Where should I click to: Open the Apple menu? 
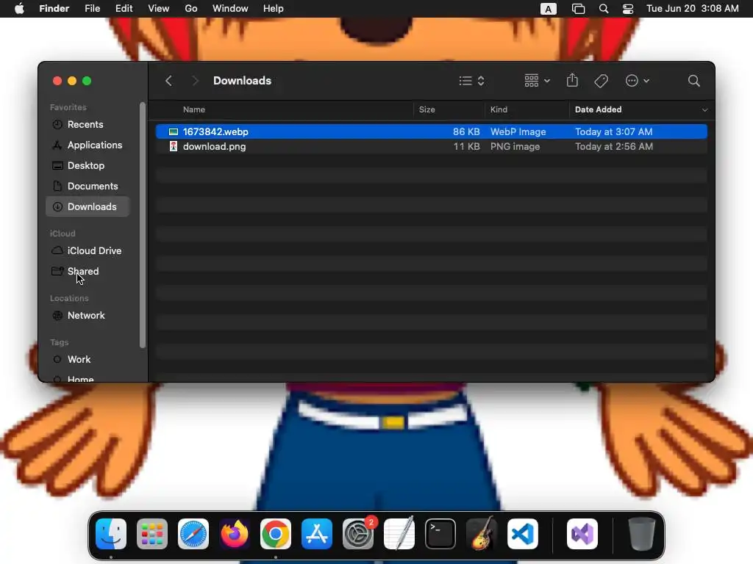19,9
